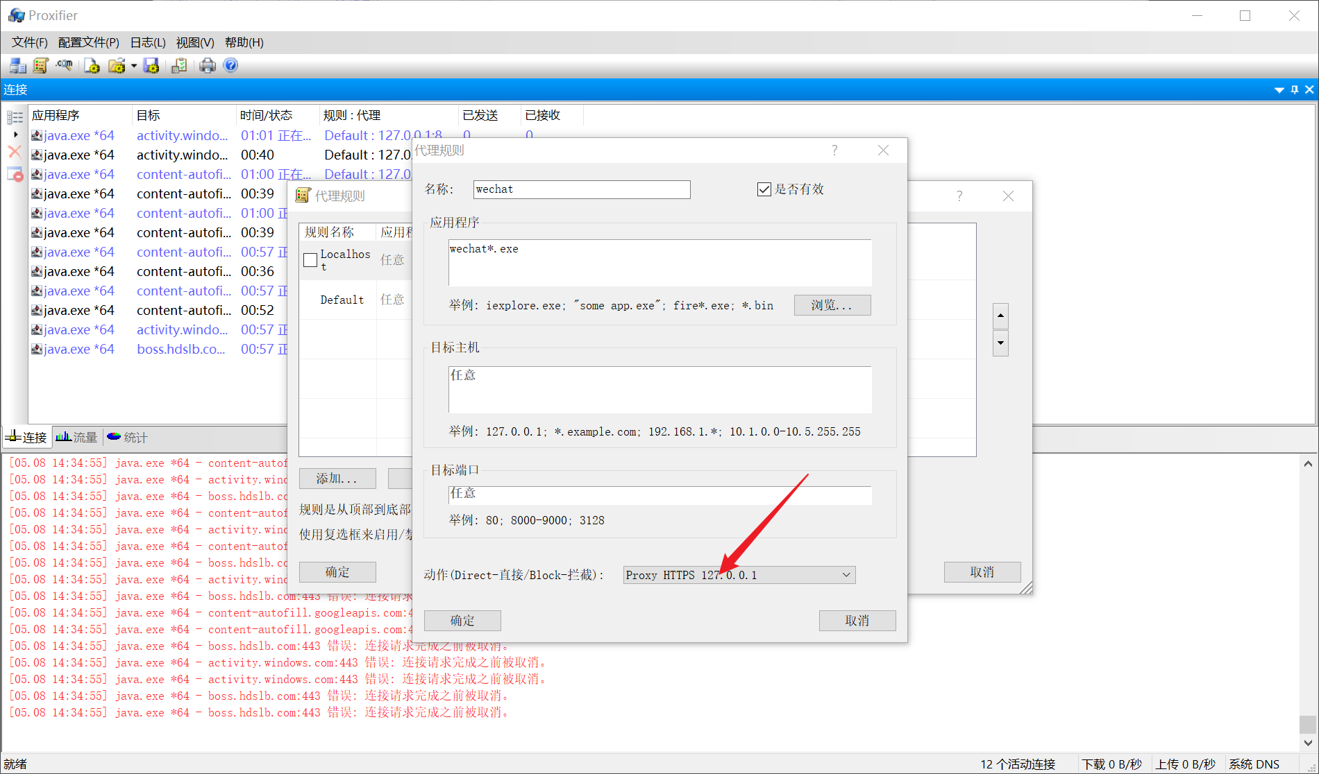Create a new profile via the toolbar icon

pyautogui.click(x=92, y=66)
